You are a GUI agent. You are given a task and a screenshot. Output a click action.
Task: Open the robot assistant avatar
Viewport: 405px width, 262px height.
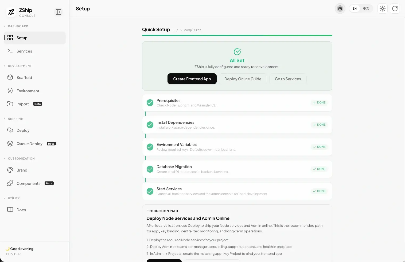click(x=340, y=9)
